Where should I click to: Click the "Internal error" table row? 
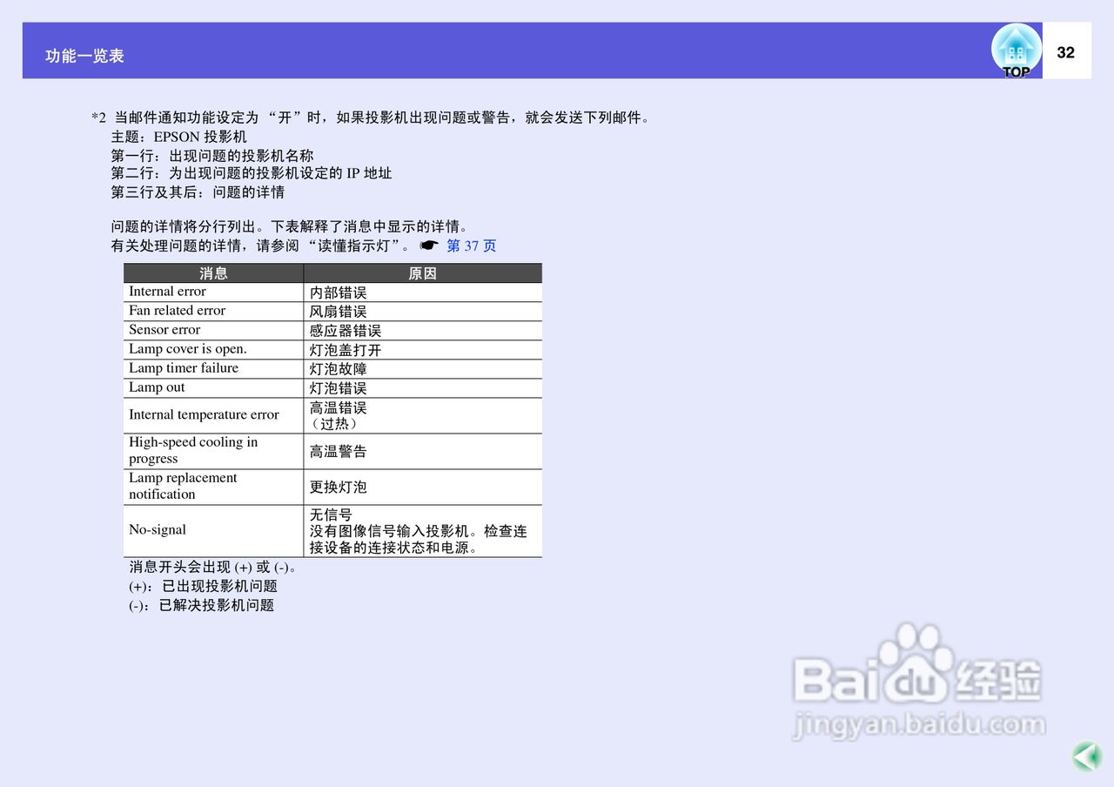click(x=167, y=291)
